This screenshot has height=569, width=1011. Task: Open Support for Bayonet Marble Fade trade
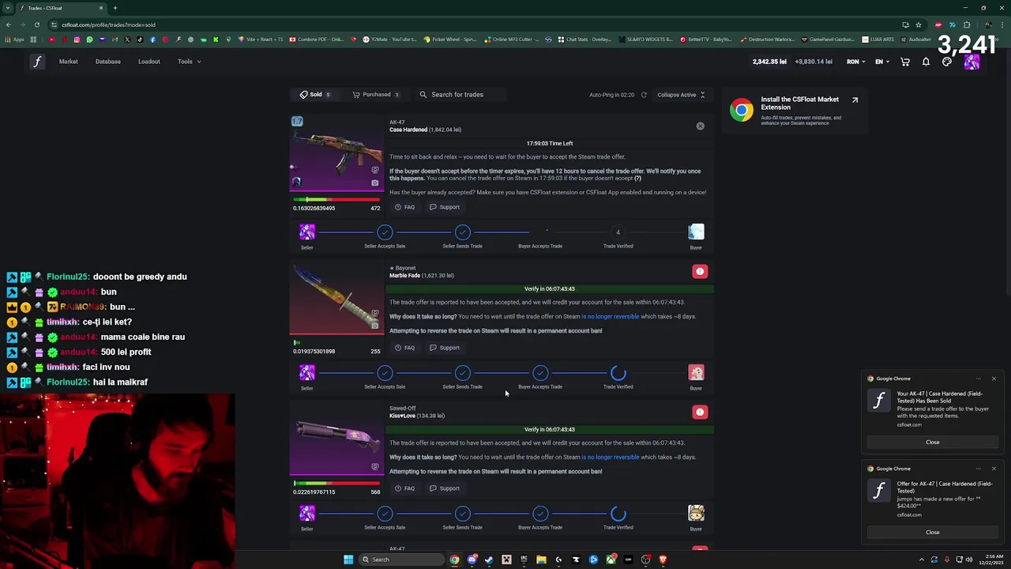(445, 348)
